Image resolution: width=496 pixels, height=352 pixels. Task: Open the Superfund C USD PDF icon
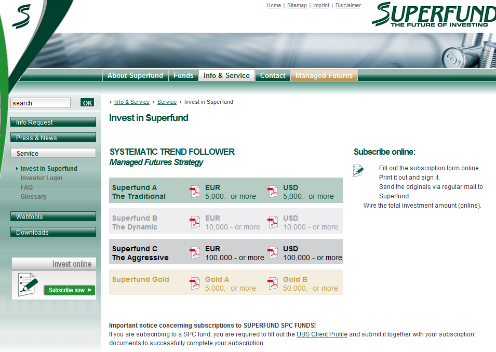click(273, 253)
